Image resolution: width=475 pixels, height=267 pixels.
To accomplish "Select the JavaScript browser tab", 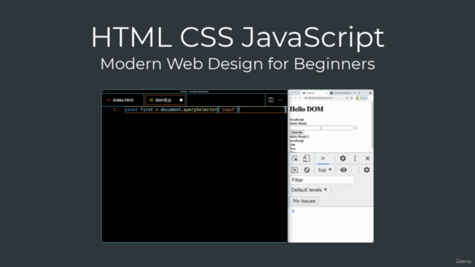I will pos(315,93).
